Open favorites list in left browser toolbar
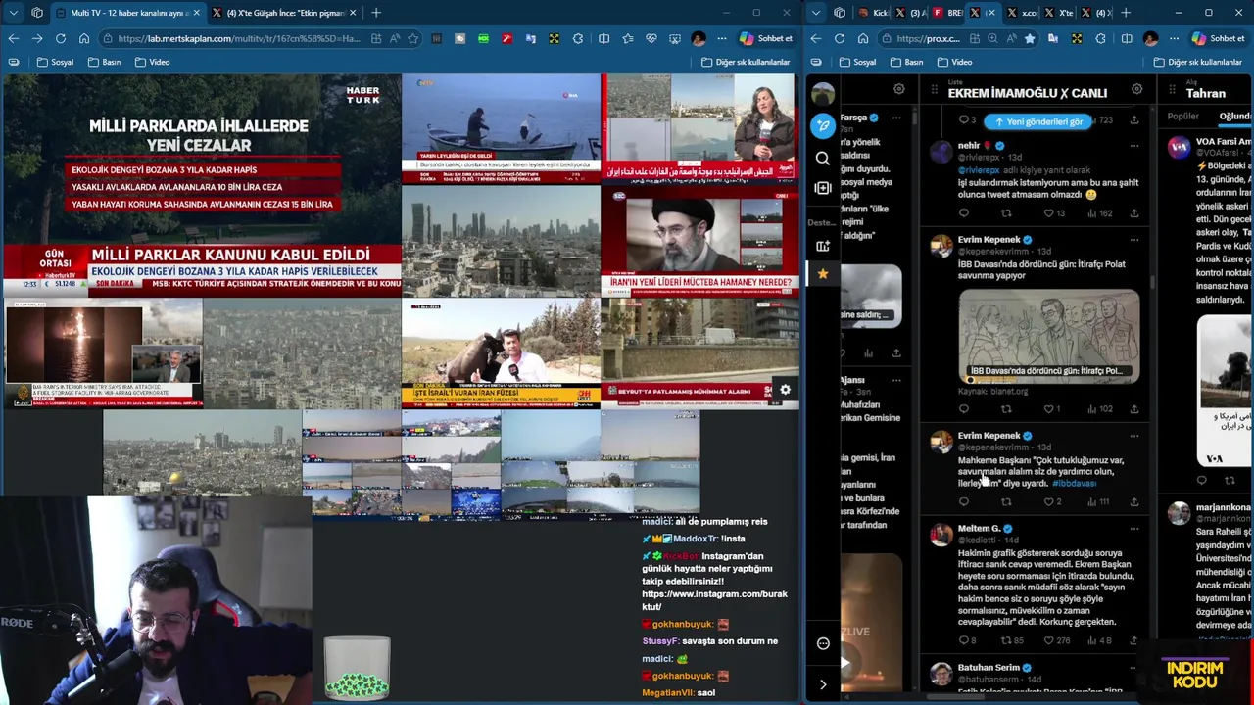The width and height of the screenshot is (1254, 705). [x=627, y=38]
